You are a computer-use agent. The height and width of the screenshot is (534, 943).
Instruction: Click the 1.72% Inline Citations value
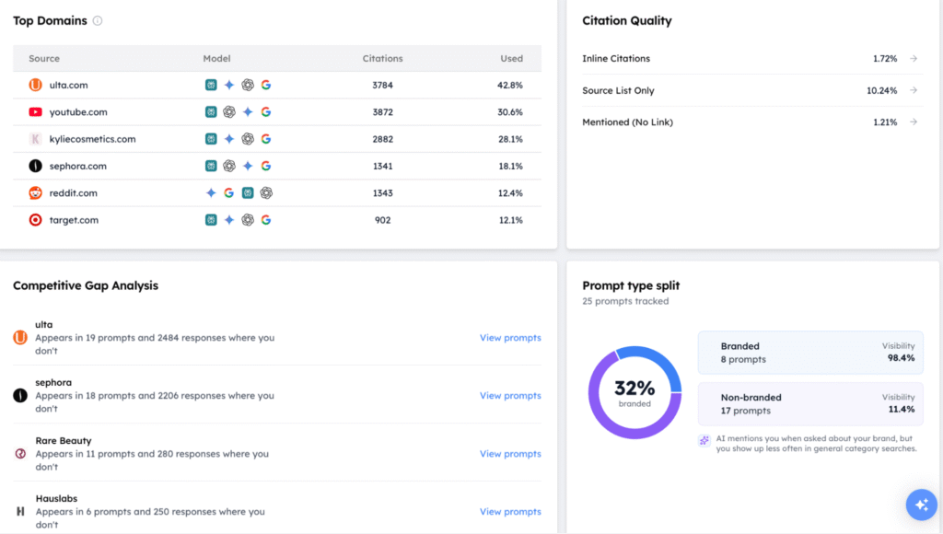[x=885, y=58]
